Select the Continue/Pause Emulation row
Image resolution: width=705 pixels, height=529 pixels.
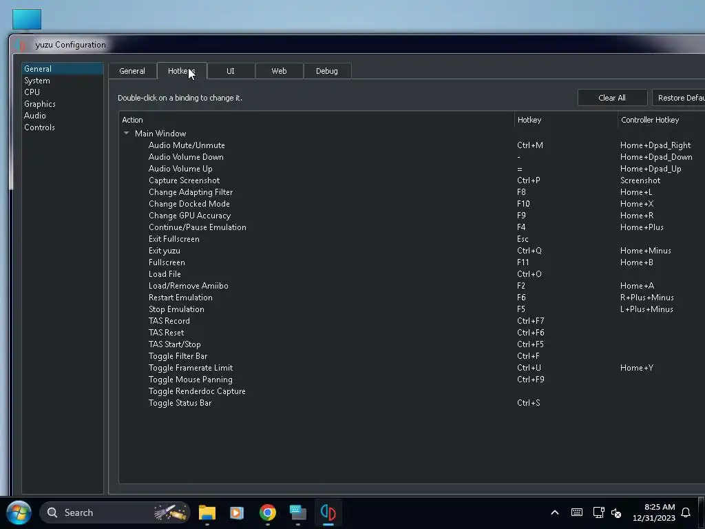click(x=198, y=227)
